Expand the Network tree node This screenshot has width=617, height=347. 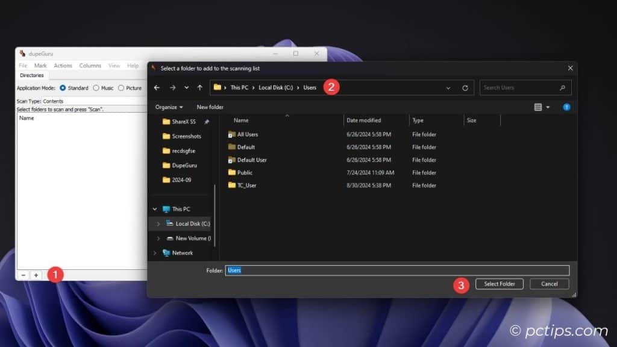click(154, 253)
